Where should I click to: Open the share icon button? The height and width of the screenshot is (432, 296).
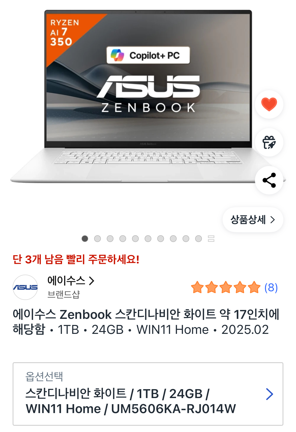coord(269,180)
